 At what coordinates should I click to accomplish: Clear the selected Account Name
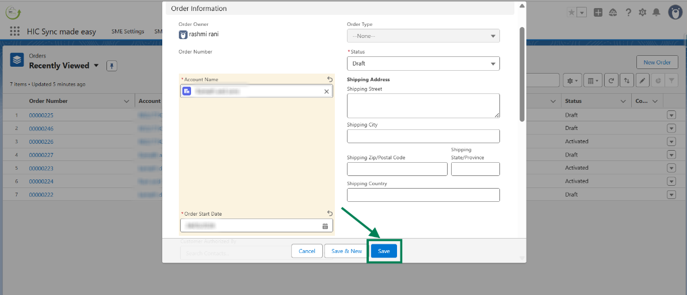[x=326, y=91]
